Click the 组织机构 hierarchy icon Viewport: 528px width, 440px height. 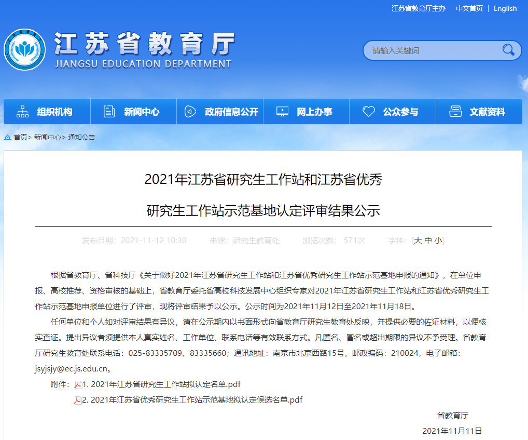click(22, 112)
